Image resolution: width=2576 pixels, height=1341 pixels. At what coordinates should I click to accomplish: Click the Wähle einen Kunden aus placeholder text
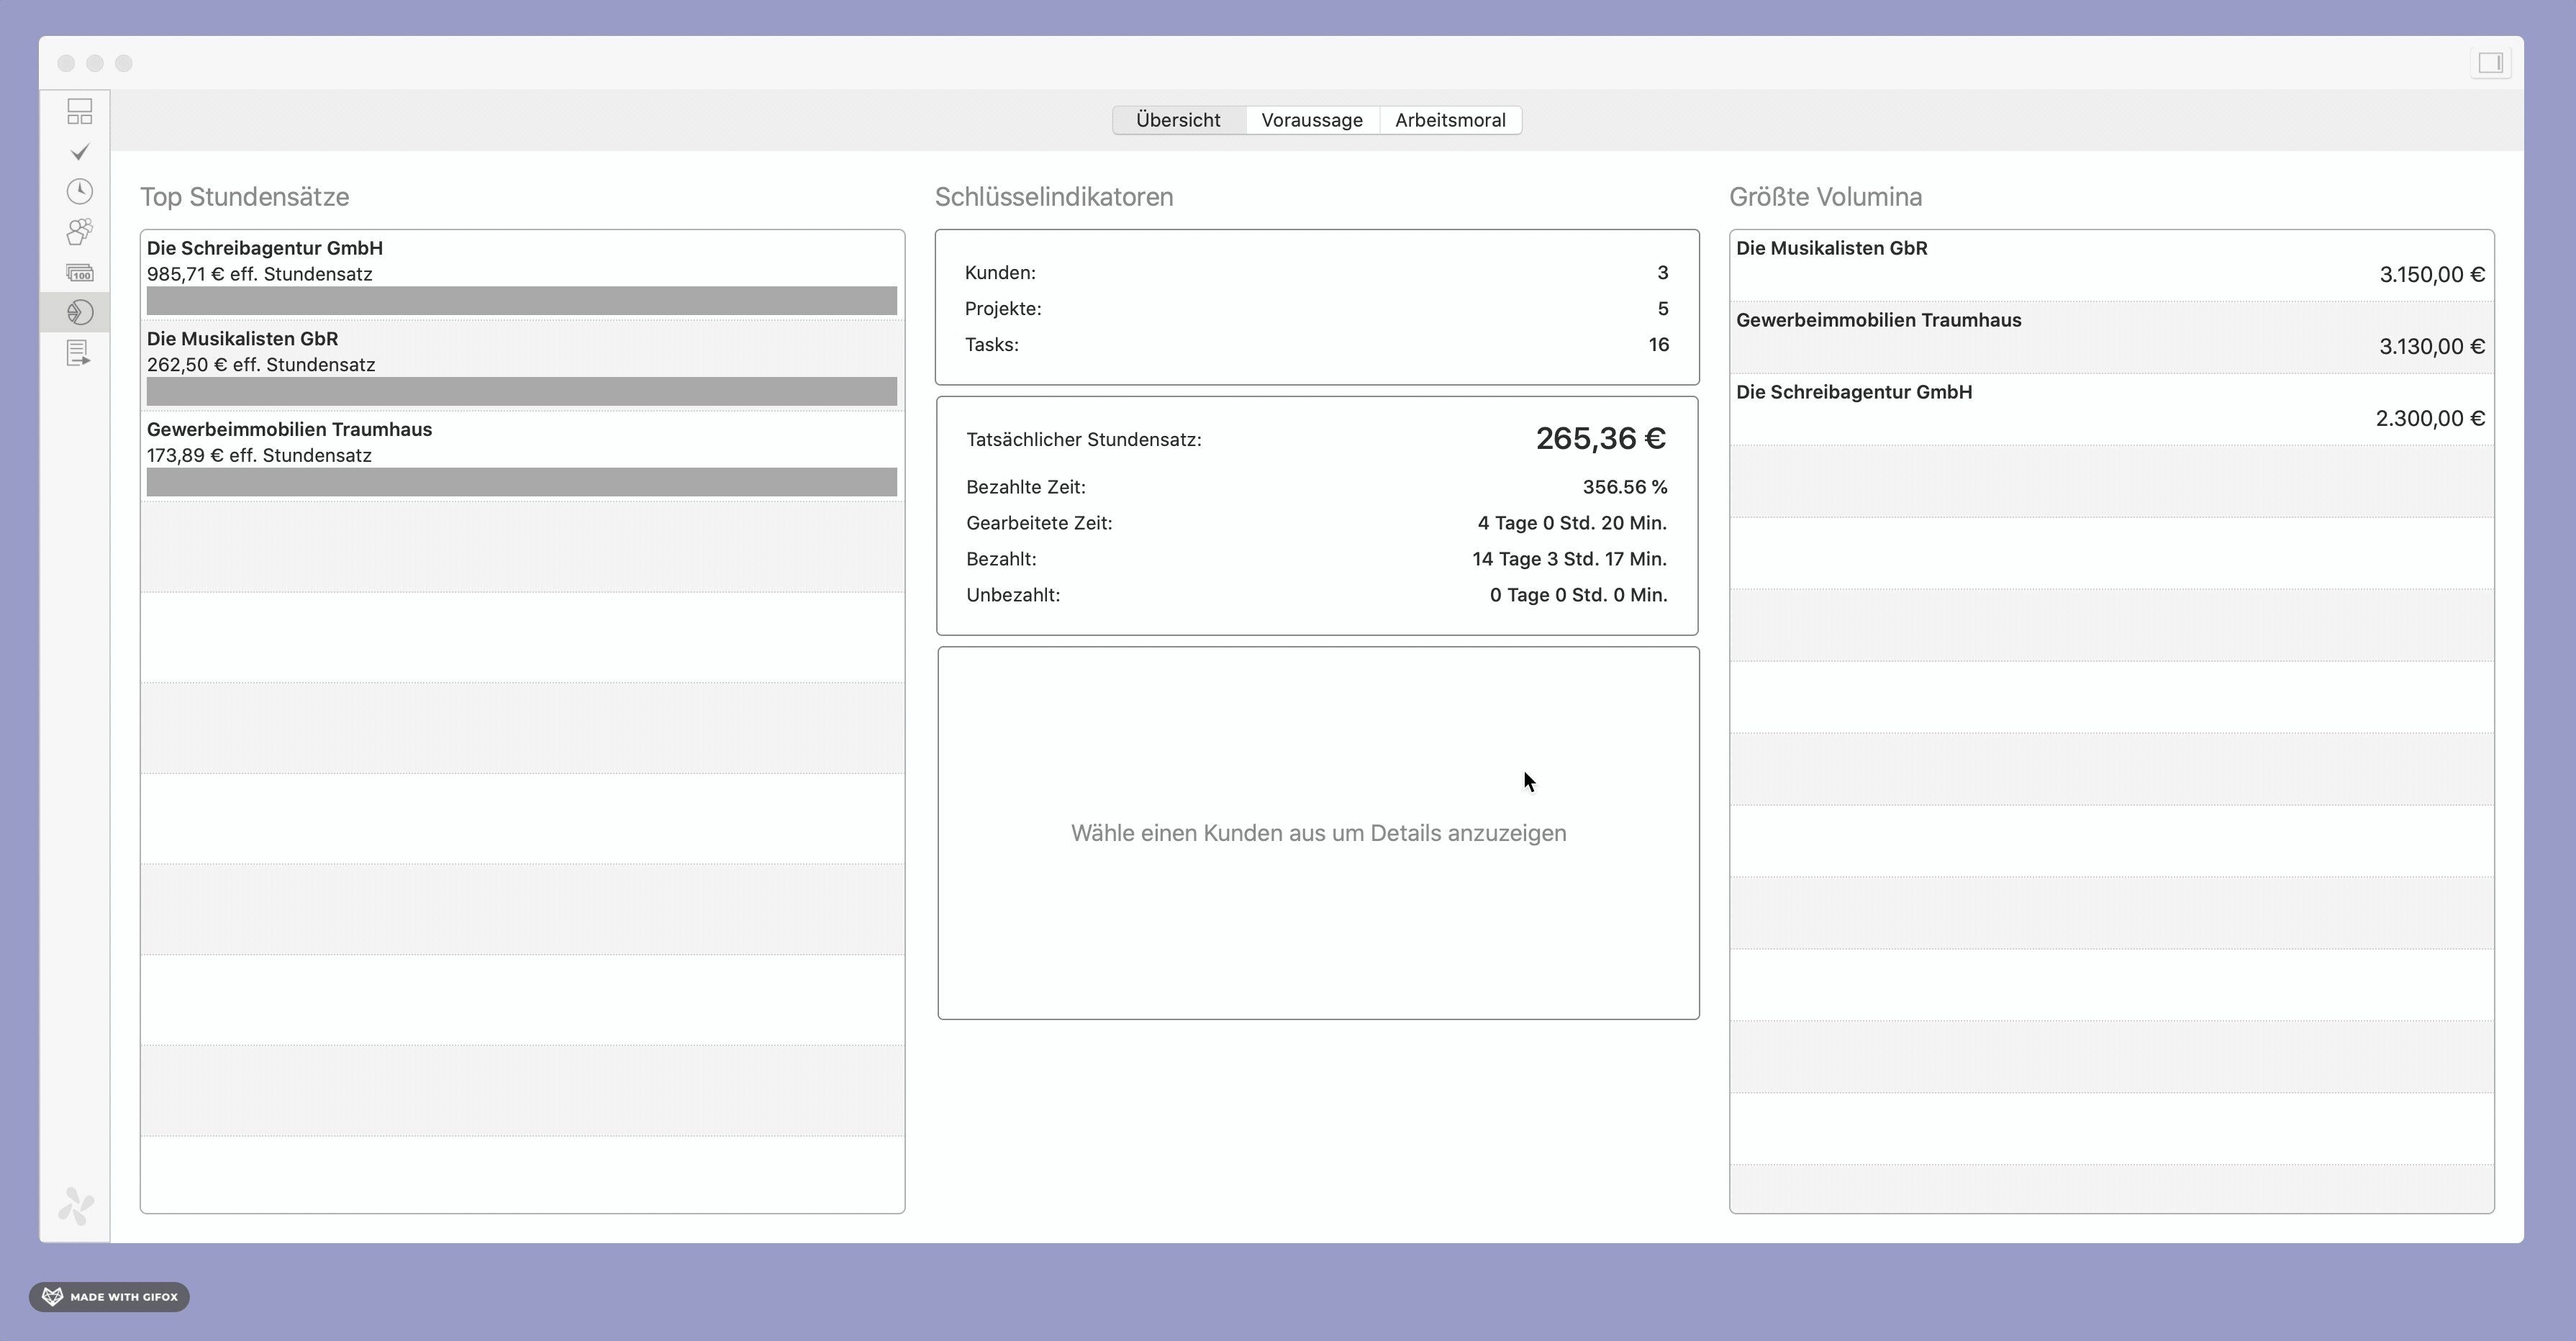click(1318, 833)
